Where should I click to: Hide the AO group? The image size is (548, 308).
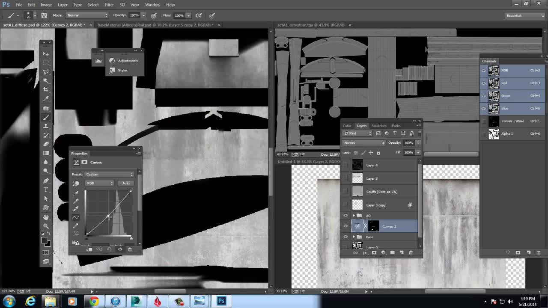[345, 216]
